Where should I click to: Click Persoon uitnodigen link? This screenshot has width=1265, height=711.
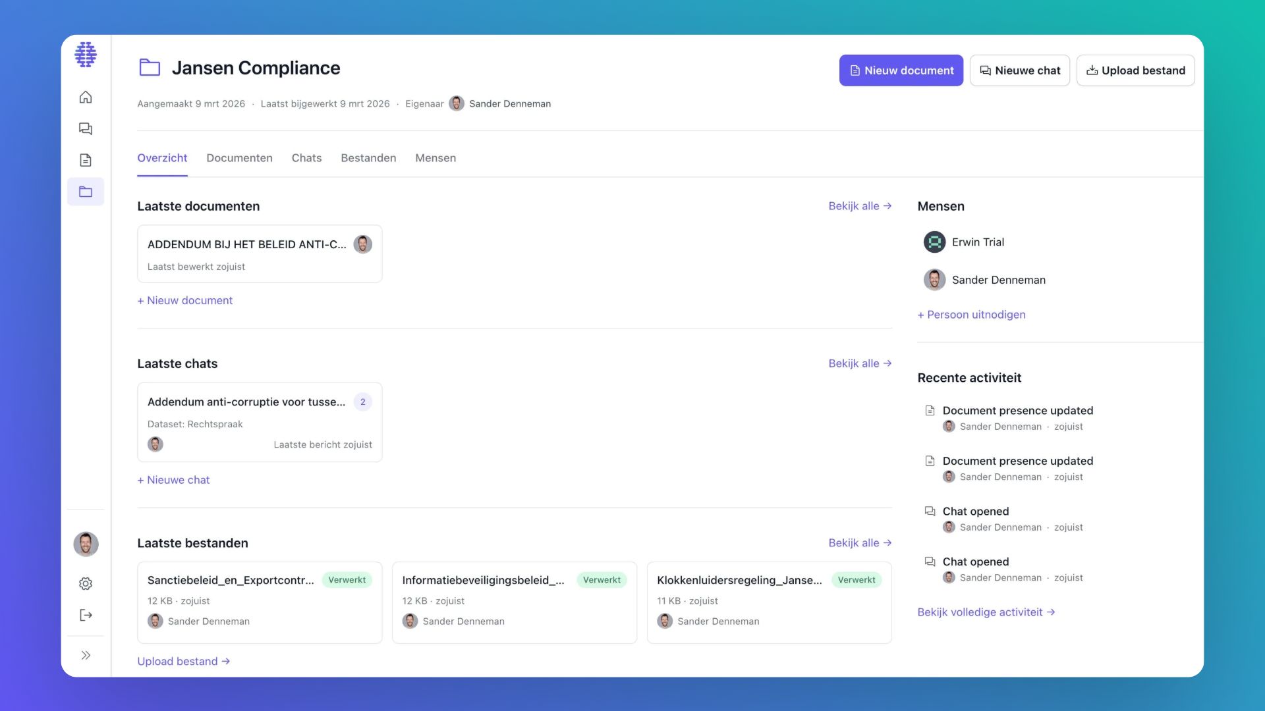(x=971, y=315)
